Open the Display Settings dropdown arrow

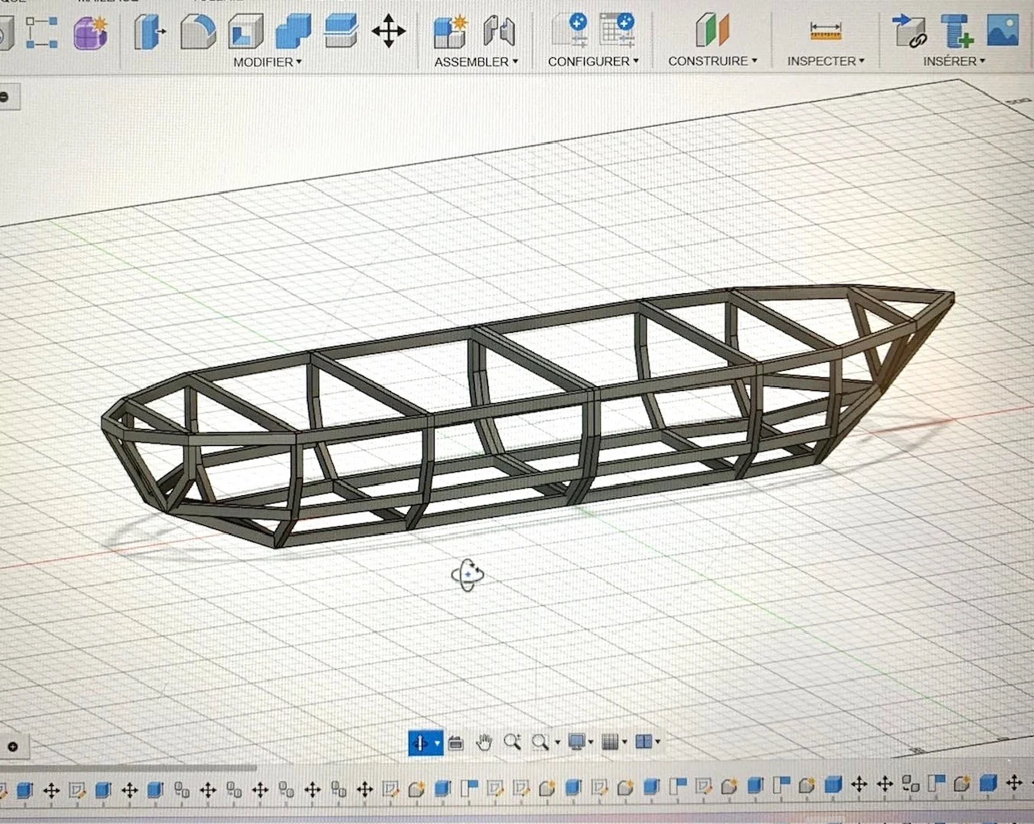pos(591,742)
